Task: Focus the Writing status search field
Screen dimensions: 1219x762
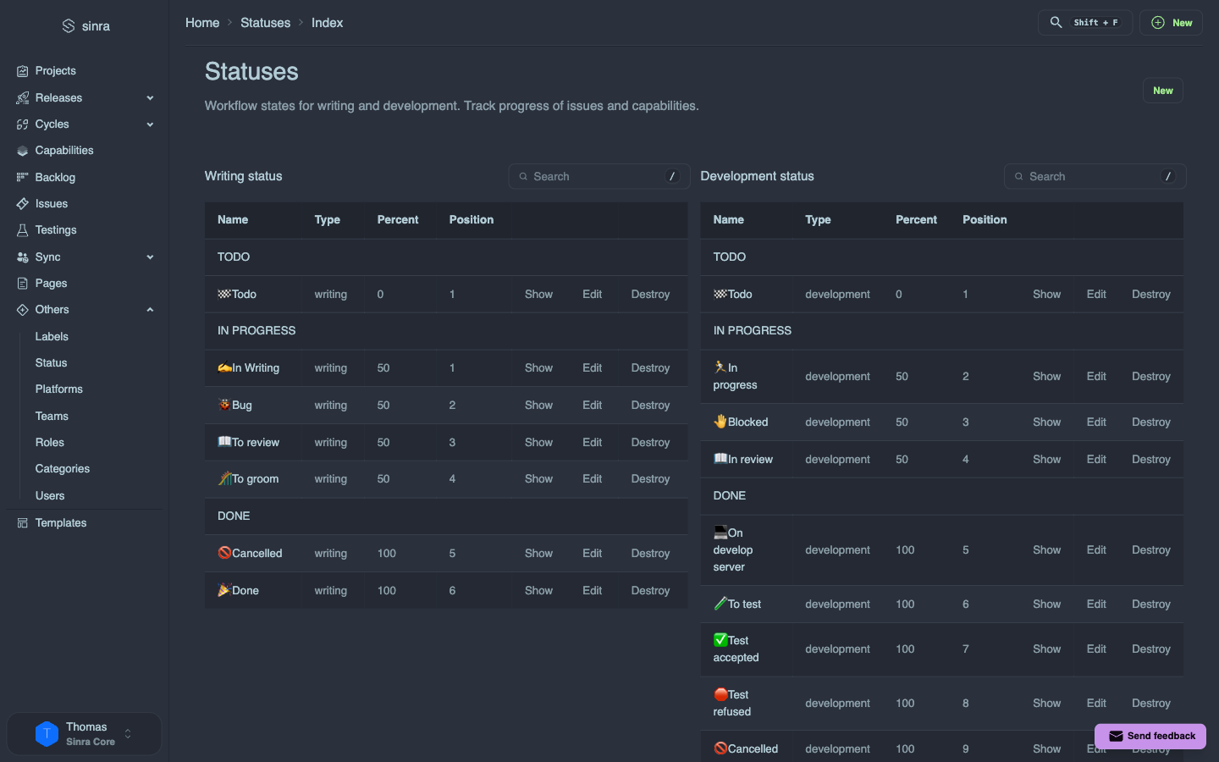Action: tap(598, 177)
